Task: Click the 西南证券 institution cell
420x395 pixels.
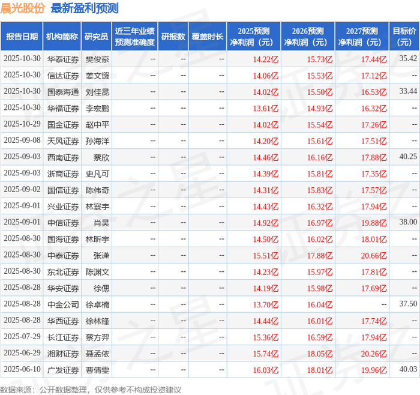Action: point(63,157)
